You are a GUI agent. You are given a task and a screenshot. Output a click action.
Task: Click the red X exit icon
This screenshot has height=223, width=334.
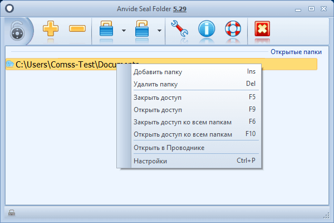pyautogui.click(x=262, y=28)
